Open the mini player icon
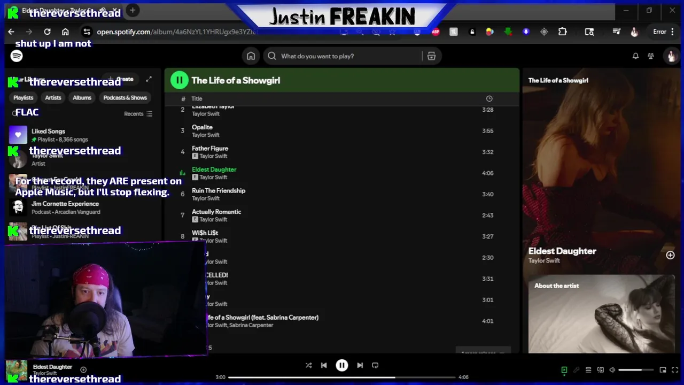The width and height of the screenshot is (684, 385). [x=663, y=370]
